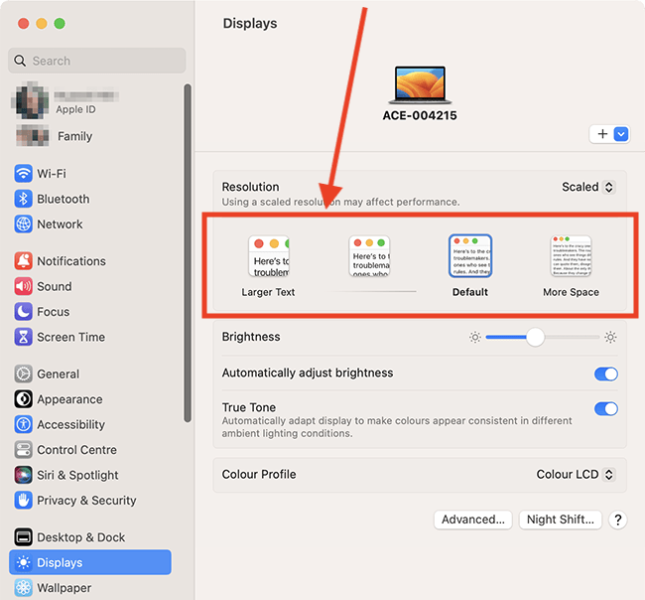Click the sidebar scrollbar
This screenshot has height=600, width=645.
[x=188, y=253]
